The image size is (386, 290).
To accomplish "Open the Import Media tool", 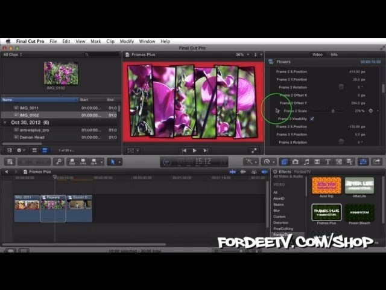I will (x=10, y=162).
